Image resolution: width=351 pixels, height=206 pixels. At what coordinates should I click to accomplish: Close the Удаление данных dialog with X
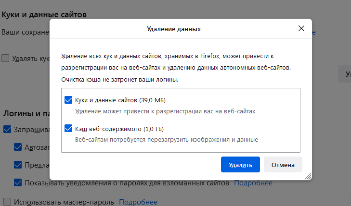[x=301, y=28]
